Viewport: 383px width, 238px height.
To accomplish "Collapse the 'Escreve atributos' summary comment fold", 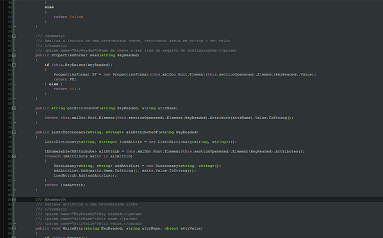I will coord(14,200).
